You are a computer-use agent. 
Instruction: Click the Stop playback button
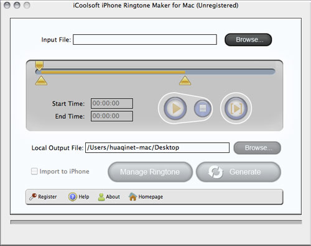pos(203,108)
